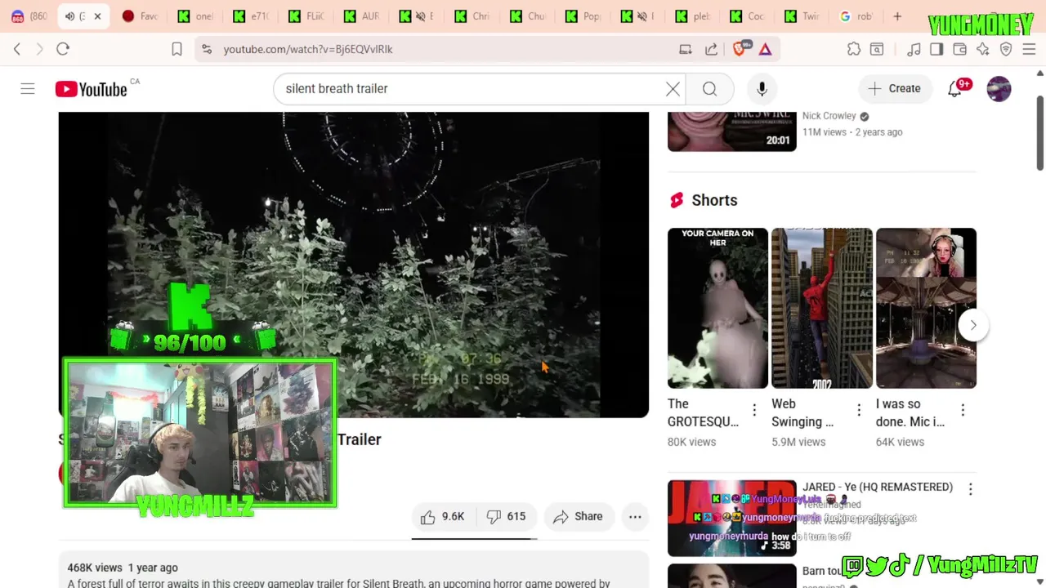Screen dimensions: 1046x588
Task: Open the Brave Shields lion icon
Action: pyautogui.click(x=740, y=49)
